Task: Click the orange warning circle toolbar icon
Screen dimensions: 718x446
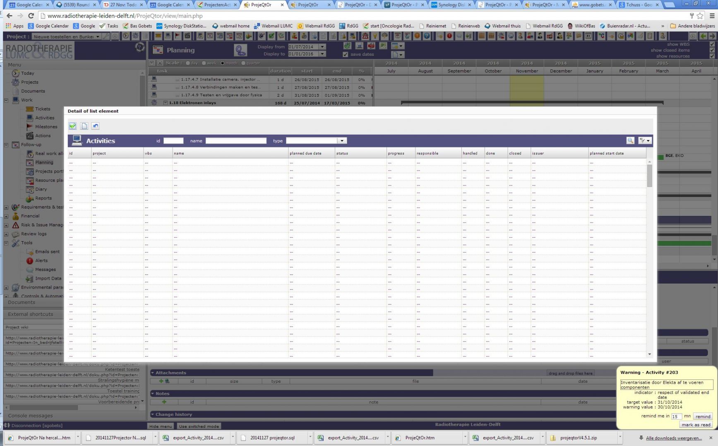Action: [x=417, y=36]
